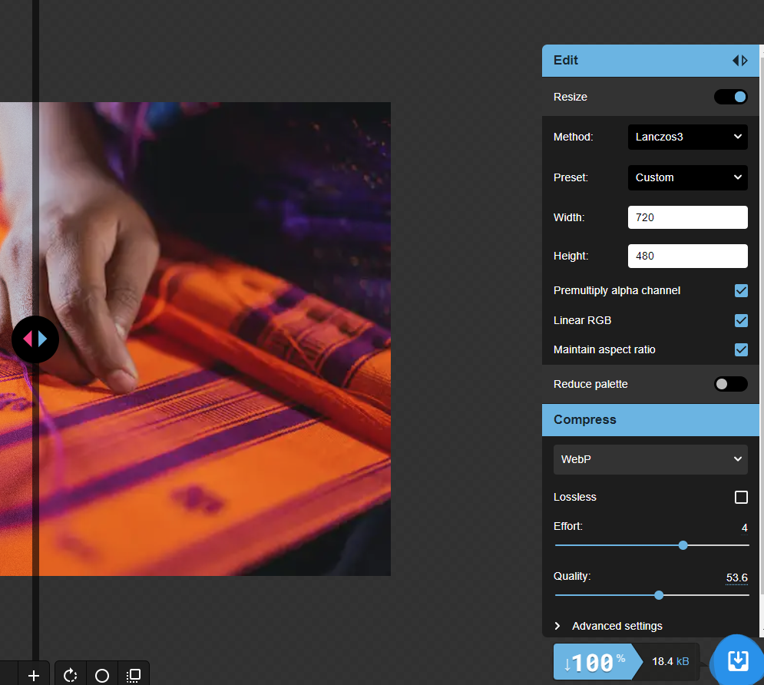764x685 pixels.
Task: Open the WebP format dropdown
Action: 650,459
